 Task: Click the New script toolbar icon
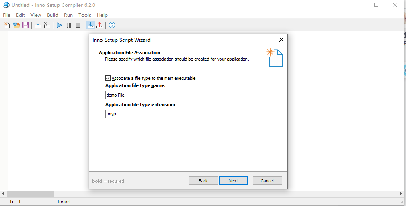(x=7, y=25)
